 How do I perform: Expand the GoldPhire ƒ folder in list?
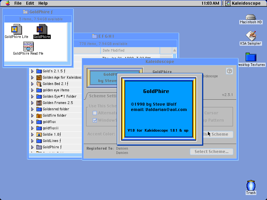click(32, 147)
